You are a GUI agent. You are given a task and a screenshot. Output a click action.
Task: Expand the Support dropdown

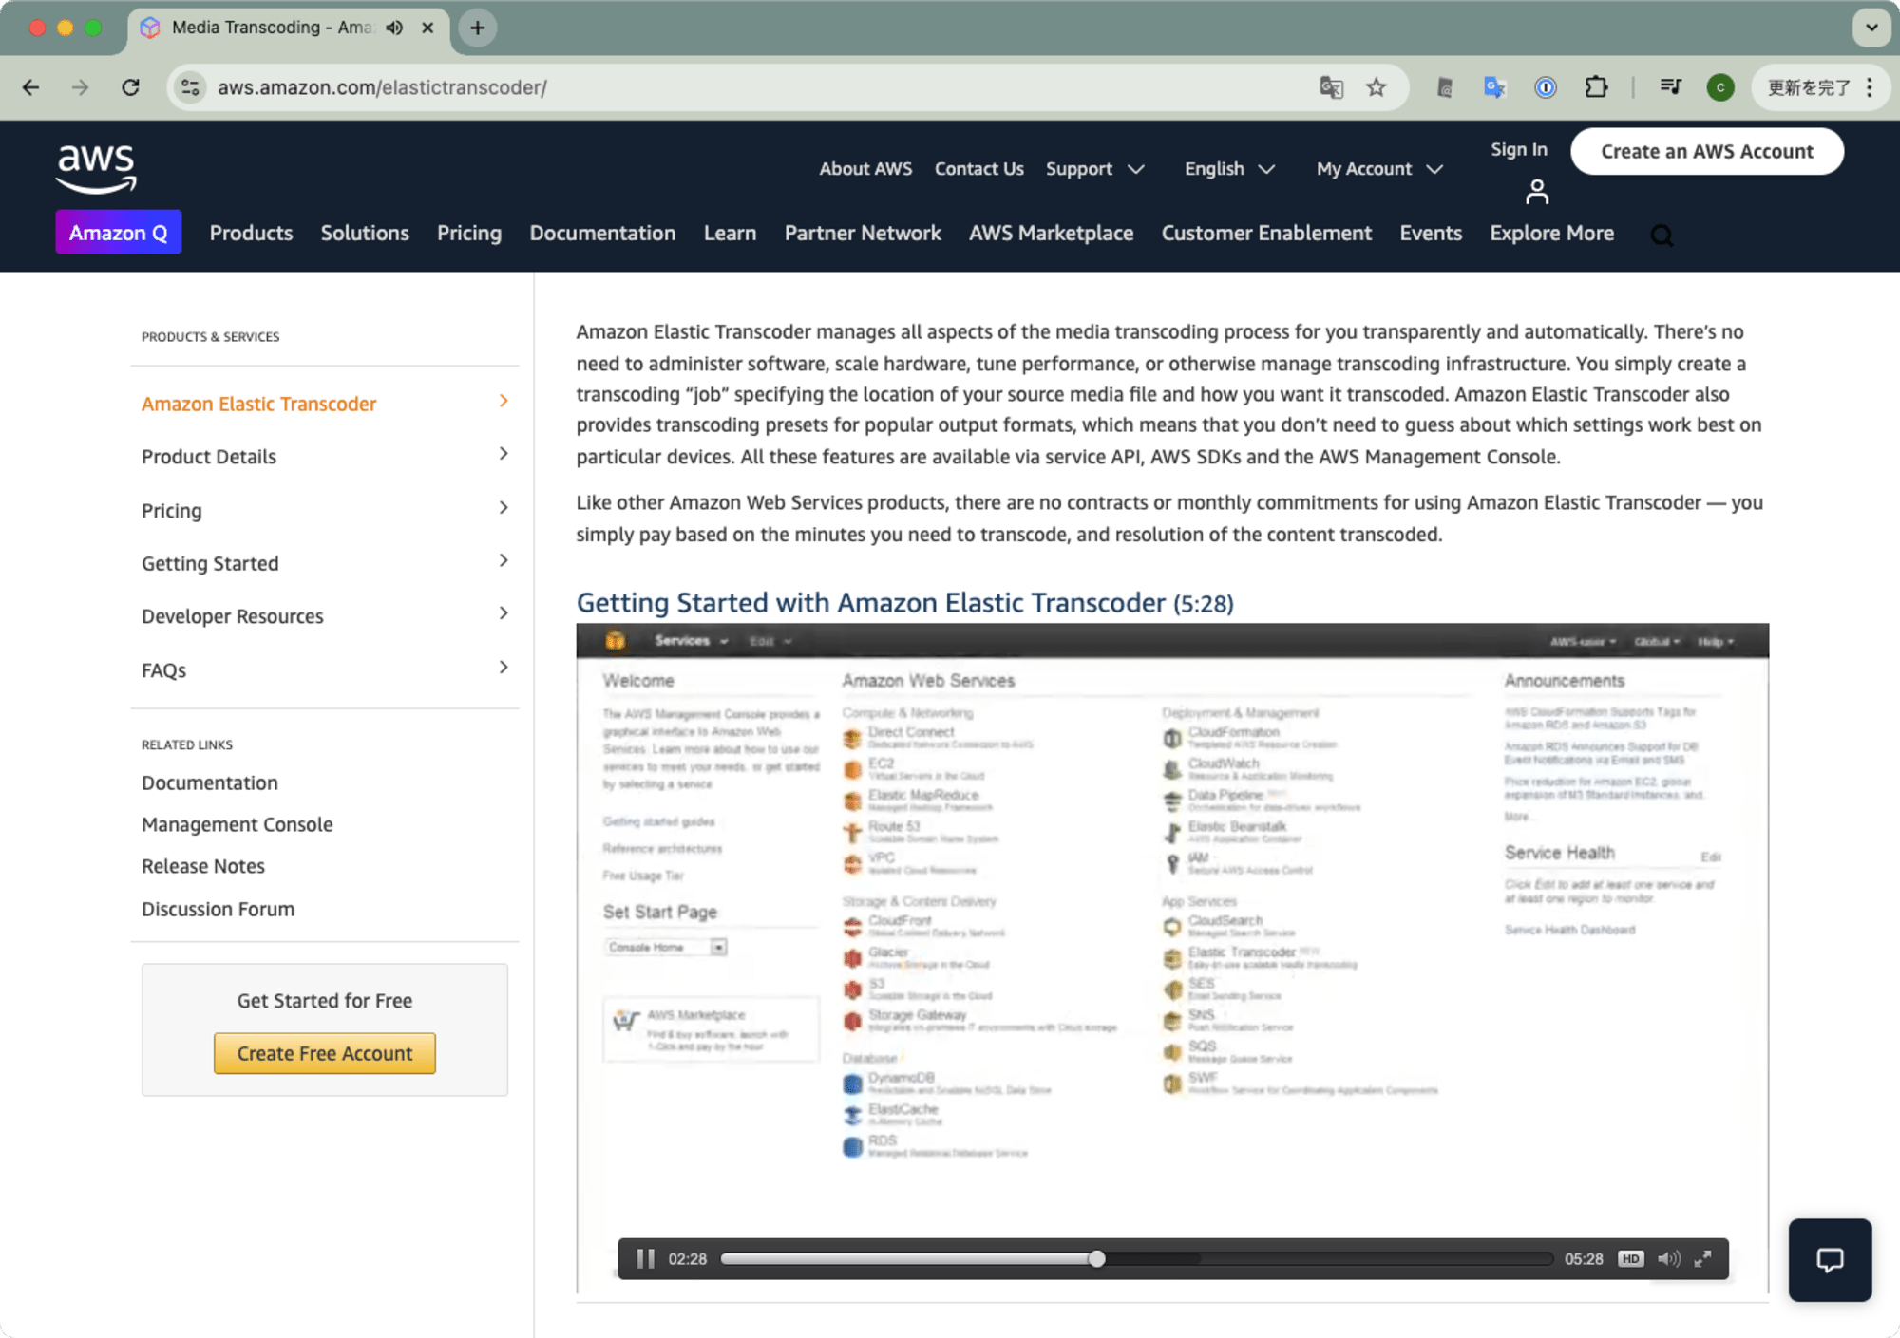click(1094, 169)
